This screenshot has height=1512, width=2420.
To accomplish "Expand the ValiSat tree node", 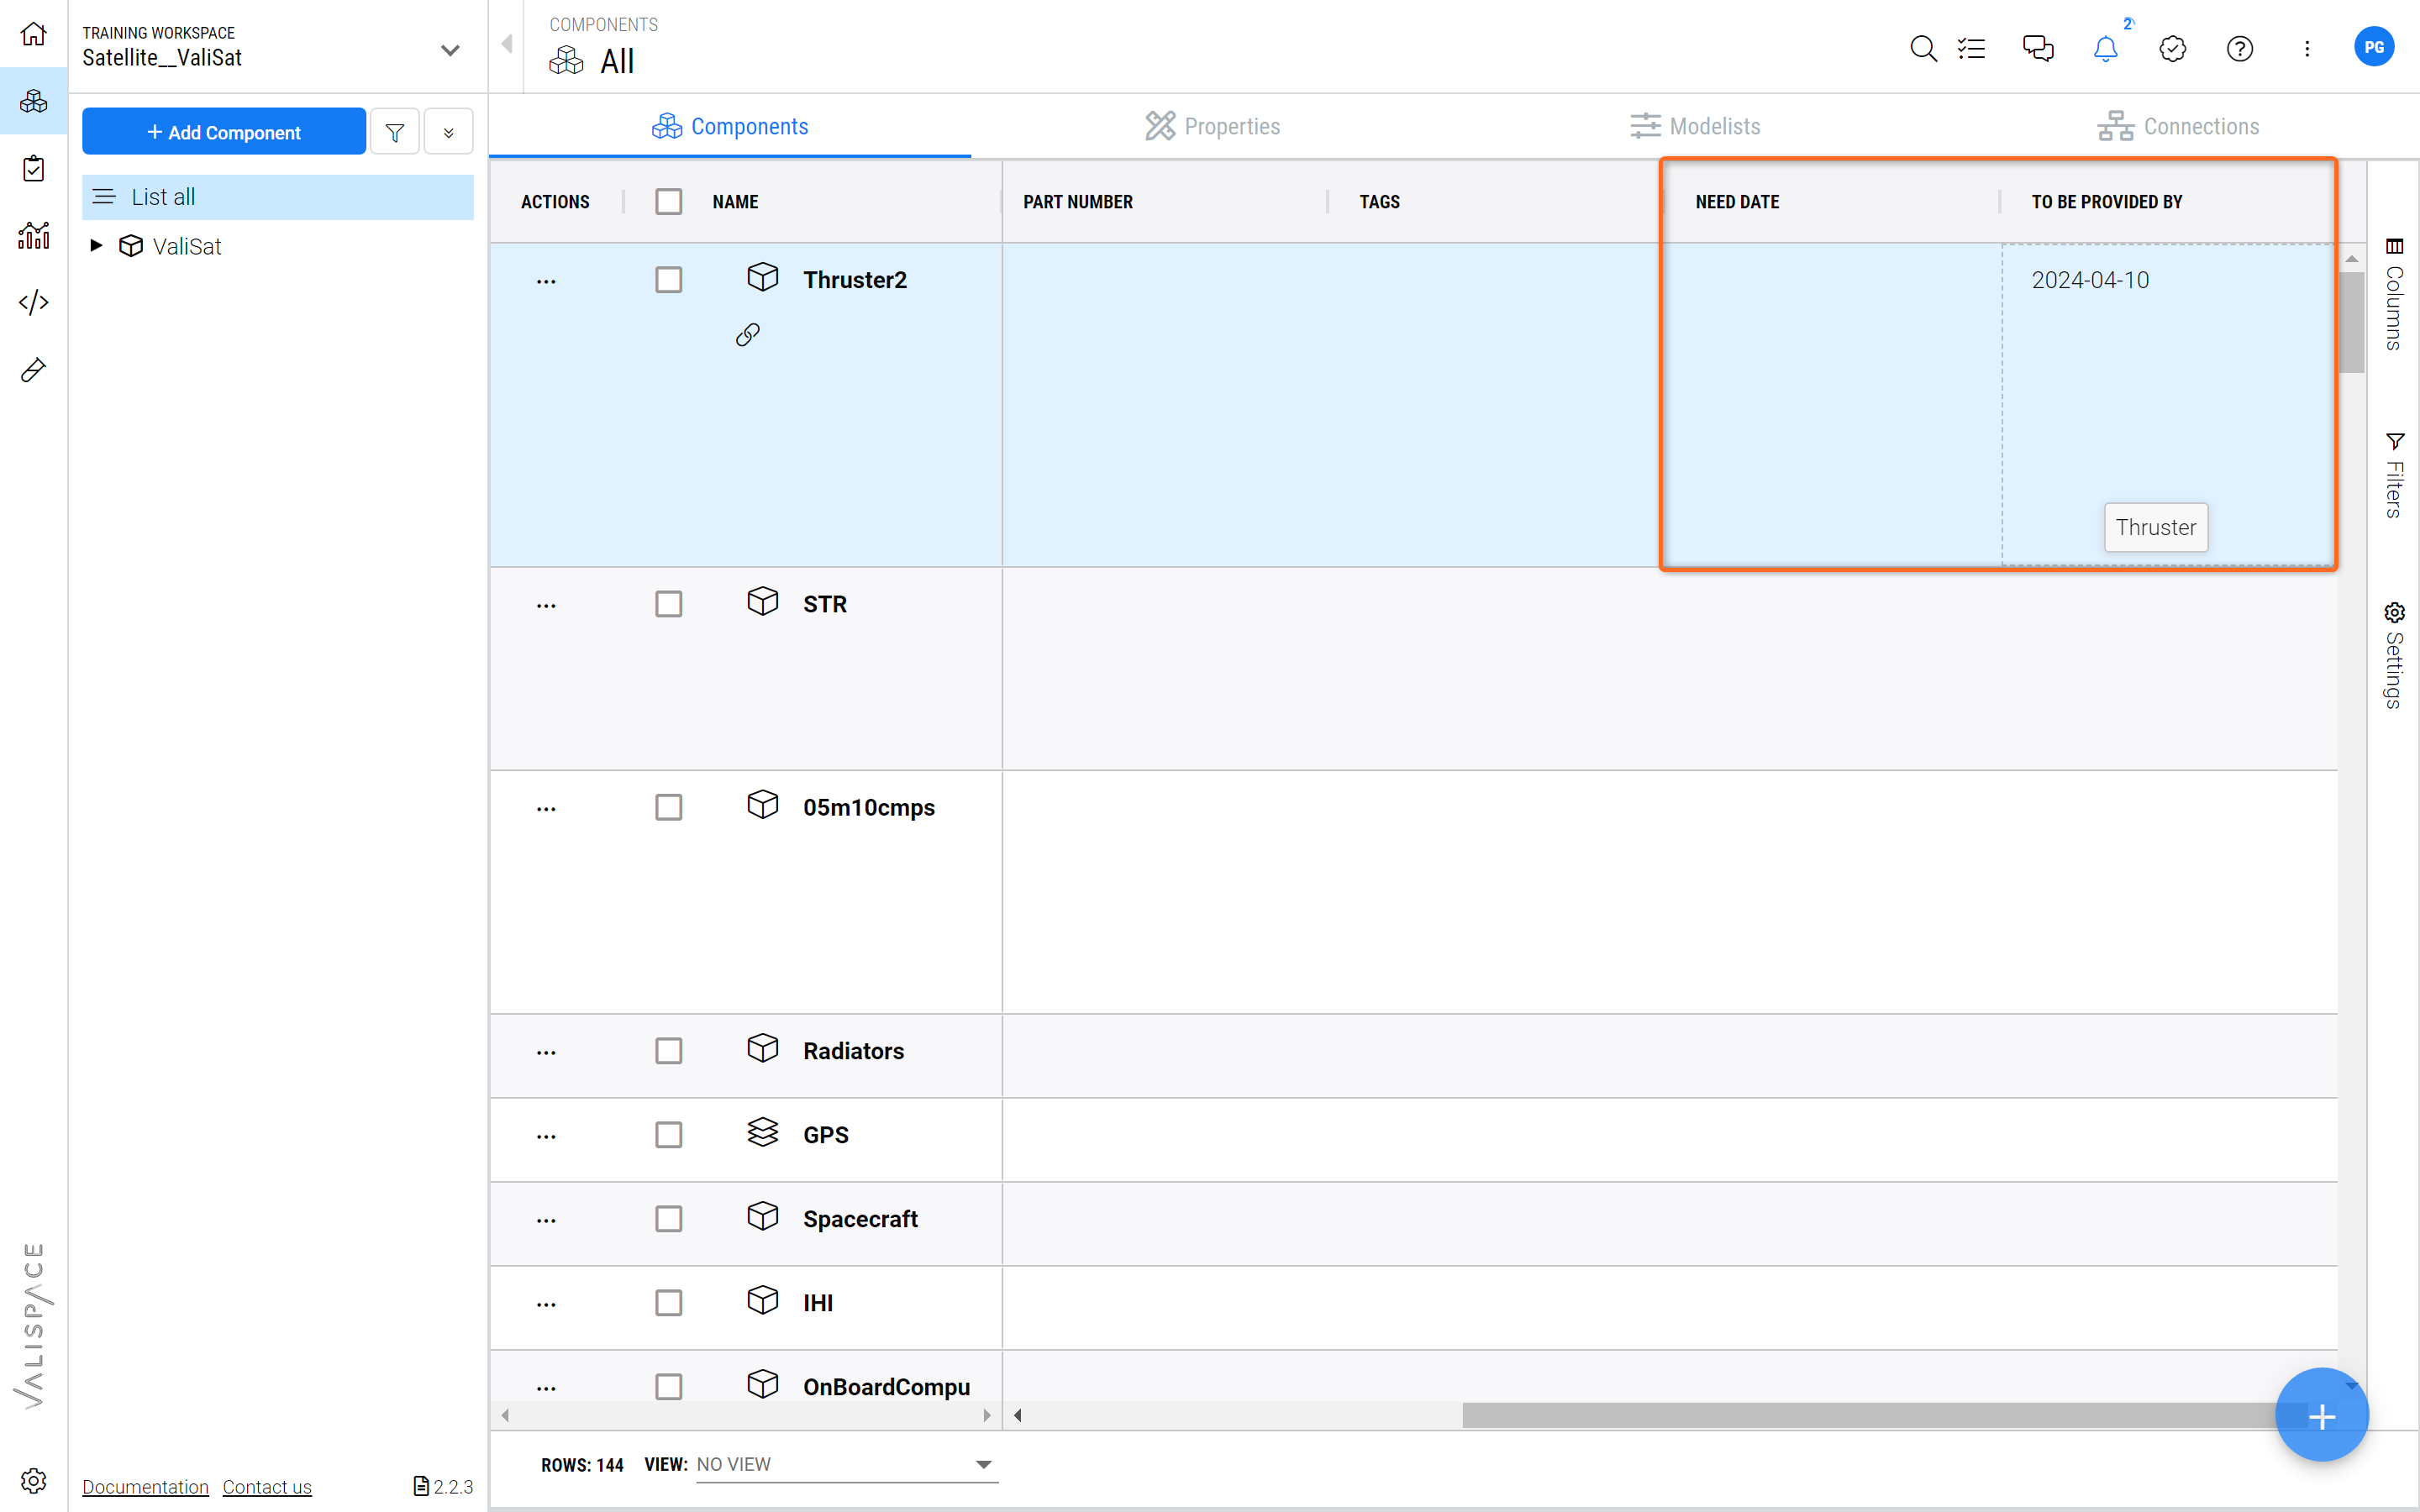I will [96, 245].
